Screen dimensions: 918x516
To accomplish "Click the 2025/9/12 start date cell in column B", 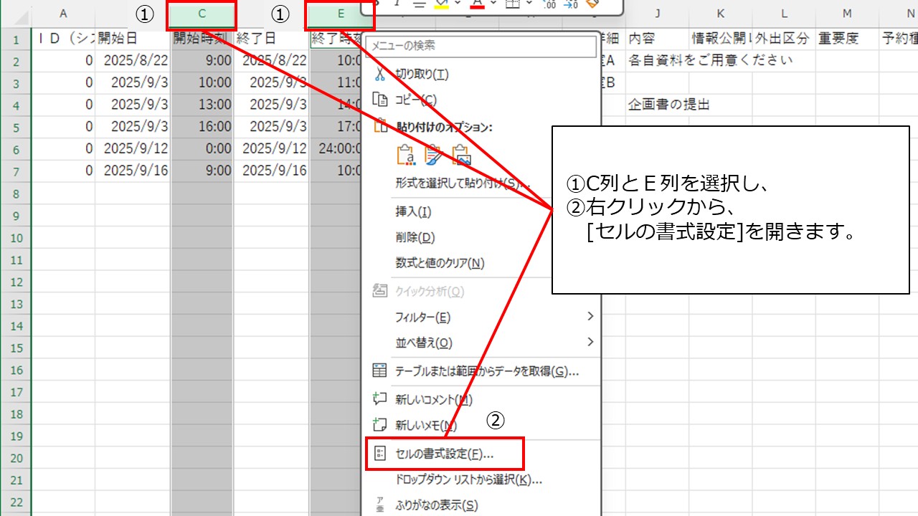I will coord(133,149).
